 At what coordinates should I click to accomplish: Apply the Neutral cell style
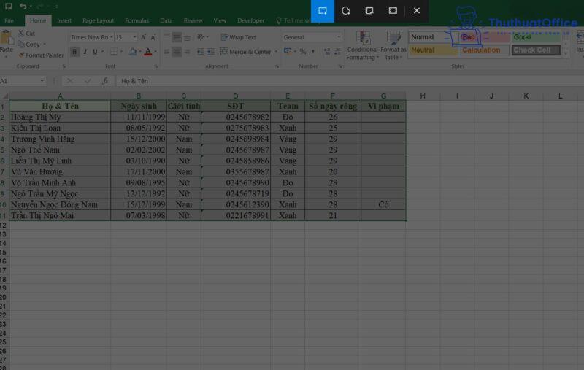[433, 50]
